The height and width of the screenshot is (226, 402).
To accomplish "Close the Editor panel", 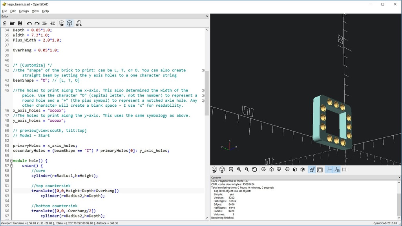I will (207, 16).
